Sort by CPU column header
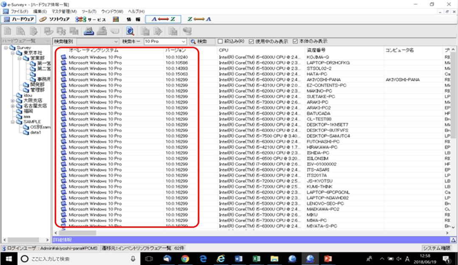Viewport: 458px width, 265px height. tap(223, 50)
